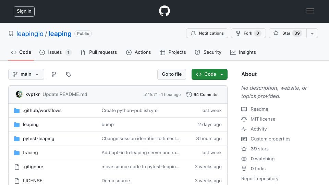
Task: Click the tracing folder icon
Action: click(17, 153)
